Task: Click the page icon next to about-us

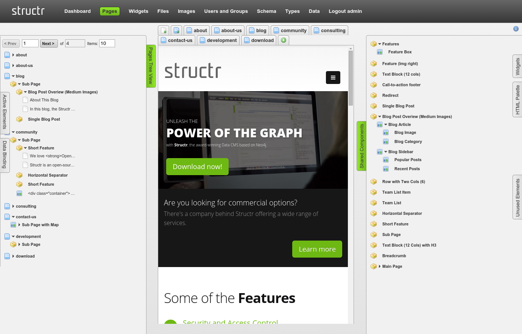Action: 7,65
